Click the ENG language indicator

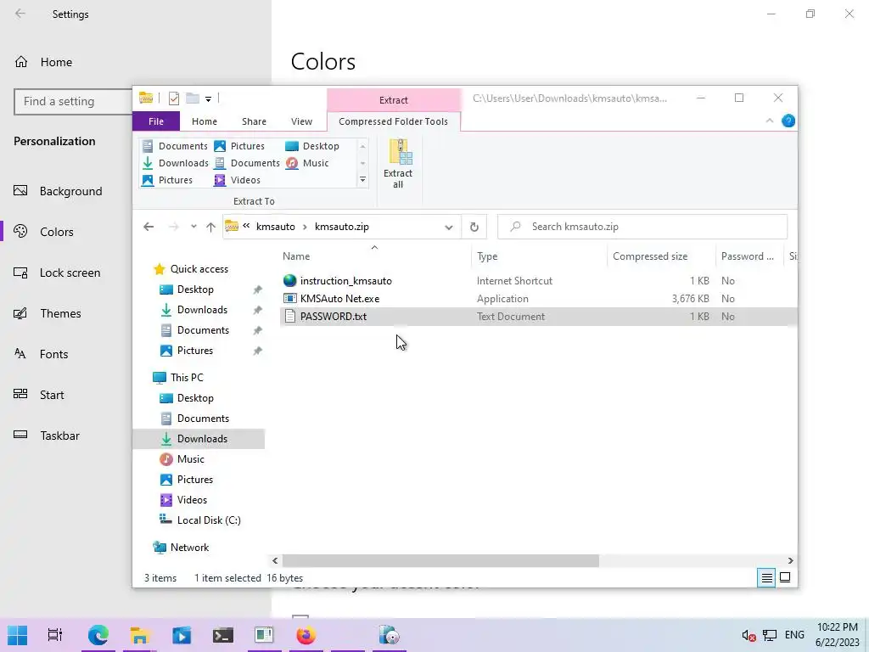tap(794, 635)
